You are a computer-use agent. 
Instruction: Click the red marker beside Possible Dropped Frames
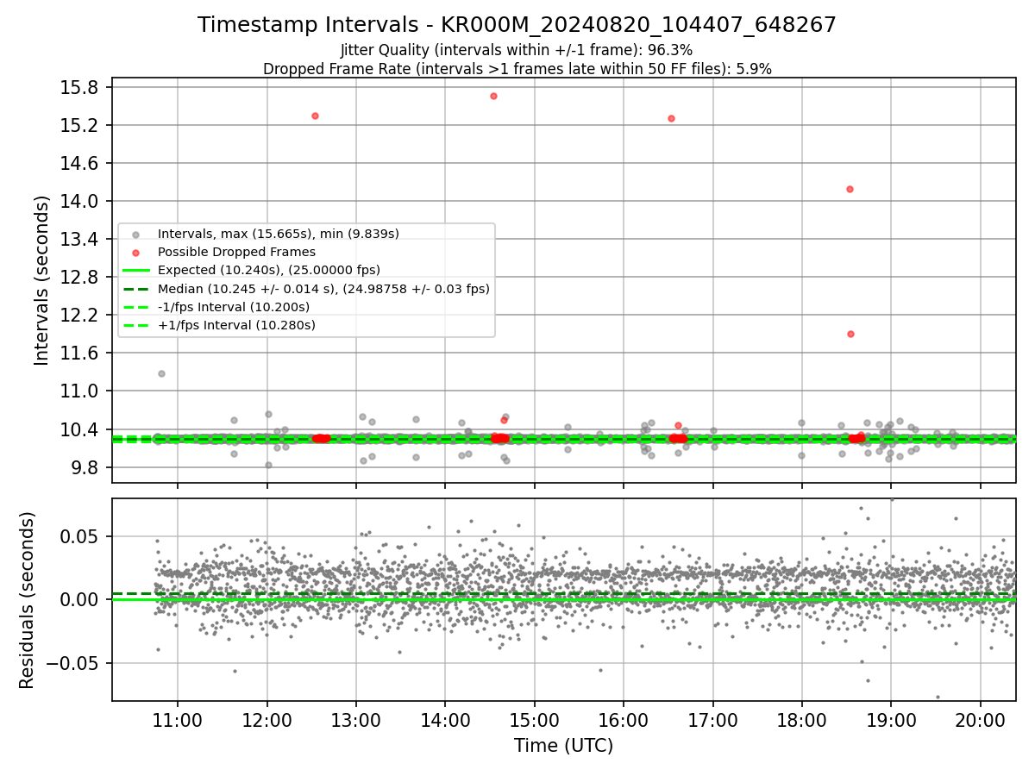coord(135,252)
